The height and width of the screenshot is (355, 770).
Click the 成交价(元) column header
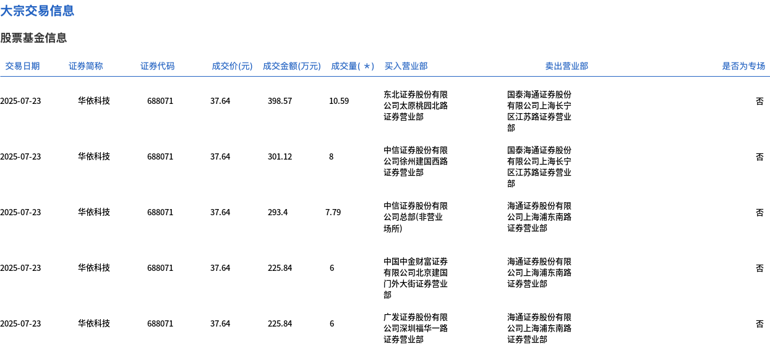pyautogui.click(x=232, y=66)
